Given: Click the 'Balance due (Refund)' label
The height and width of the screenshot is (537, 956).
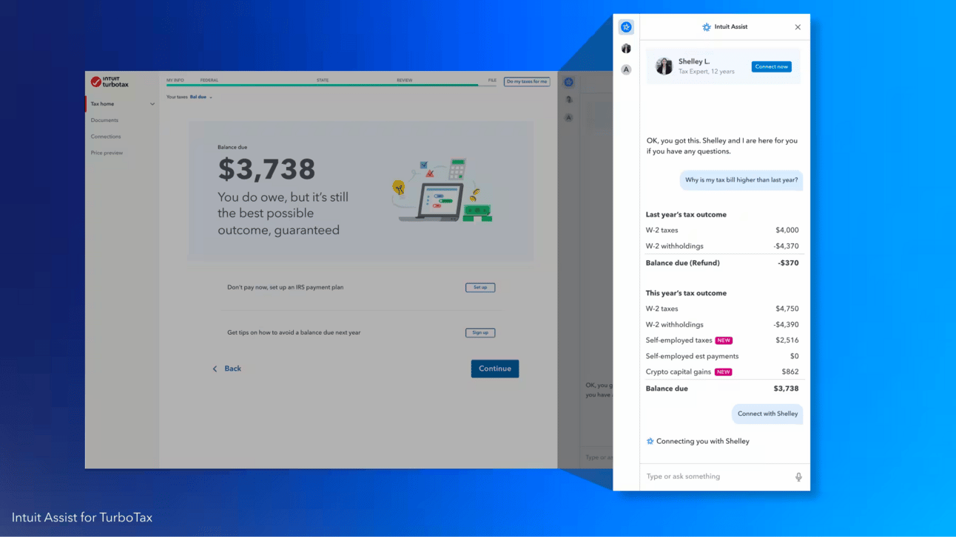Looking at the screenshot, I should click(x=682, y=263).
